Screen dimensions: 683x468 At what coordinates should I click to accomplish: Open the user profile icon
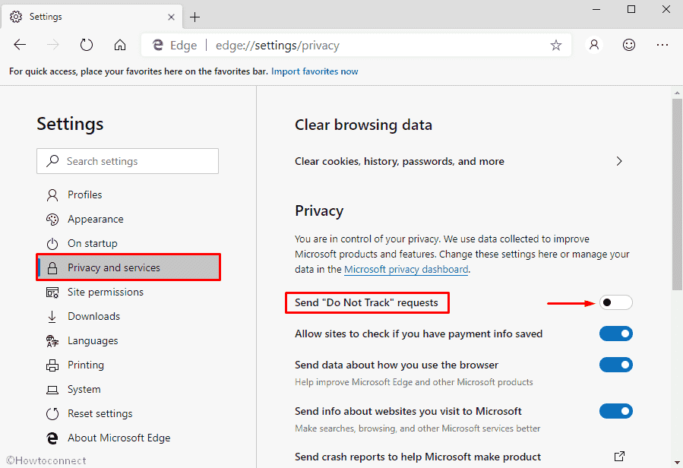click(594, 45)
